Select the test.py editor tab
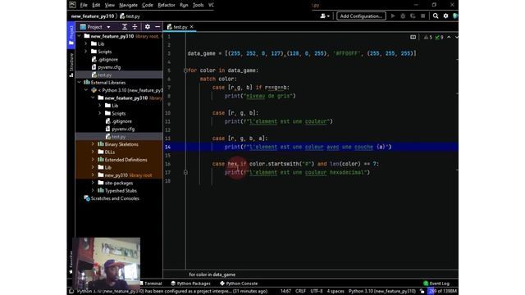 (180, 27)
